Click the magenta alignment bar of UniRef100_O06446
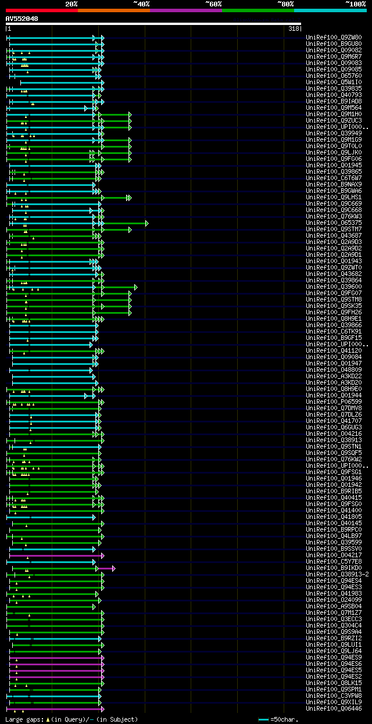 (55, 709)
